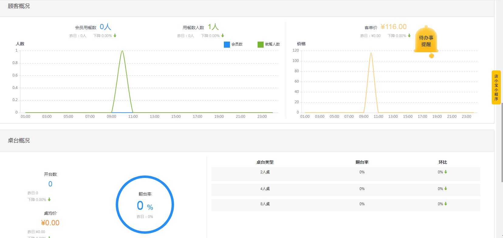Click the vertical page scrollbar
Screen dimensions: 503x238
(x=501, y=143)
